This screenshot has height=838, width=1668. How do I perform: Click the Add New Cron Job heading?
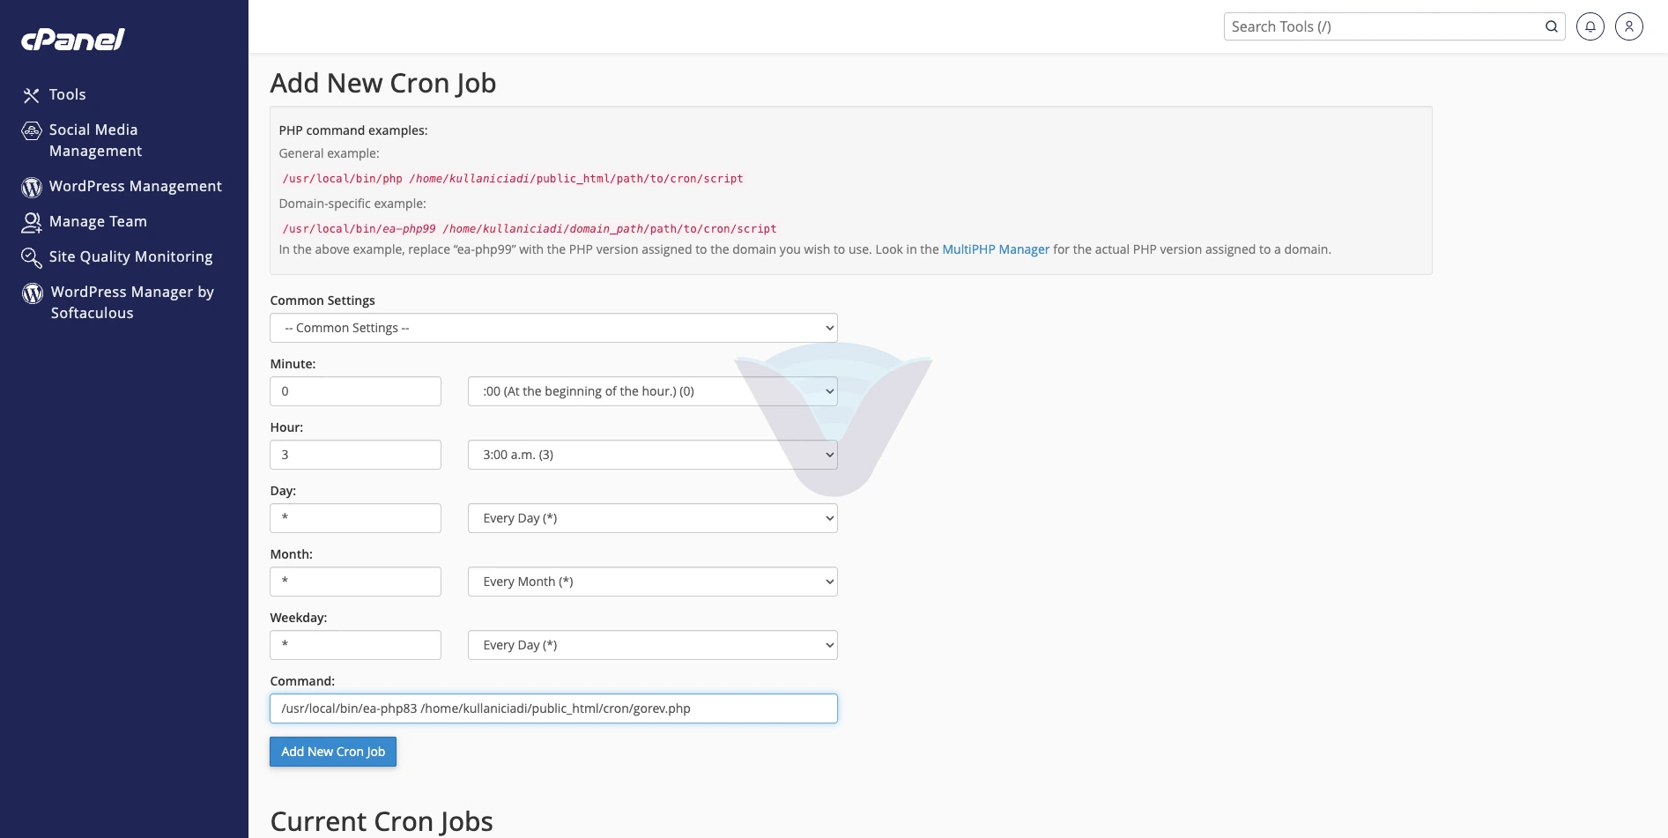(383, 83)
